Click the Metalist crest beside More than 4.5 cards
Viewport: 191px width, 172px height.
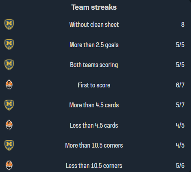pos(9,105)
